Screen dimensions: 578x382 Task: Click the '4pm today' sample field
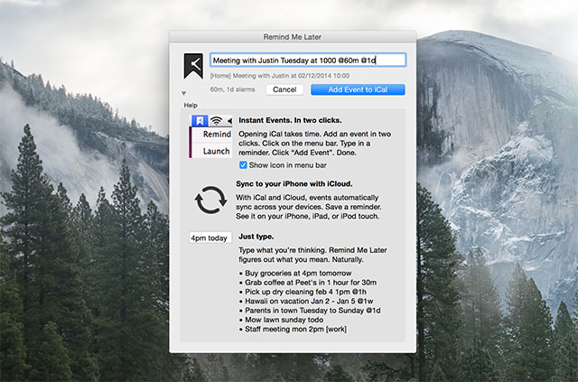click(x=210, y=238)
